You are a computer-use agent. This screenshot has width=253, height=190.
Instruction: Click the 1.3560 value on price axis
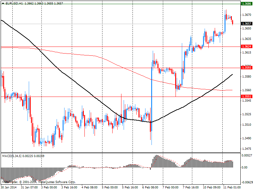click(x=247, y=90)
